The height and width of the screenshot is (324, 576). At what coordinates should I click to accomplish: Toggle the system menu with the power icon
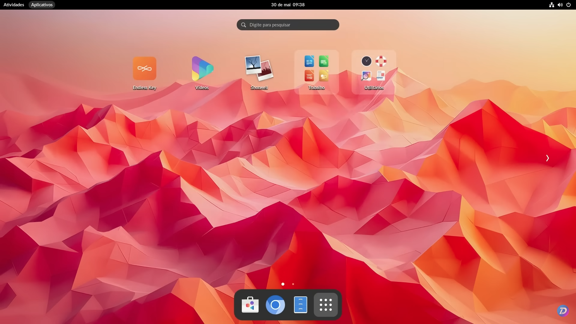tap(568, 4)
